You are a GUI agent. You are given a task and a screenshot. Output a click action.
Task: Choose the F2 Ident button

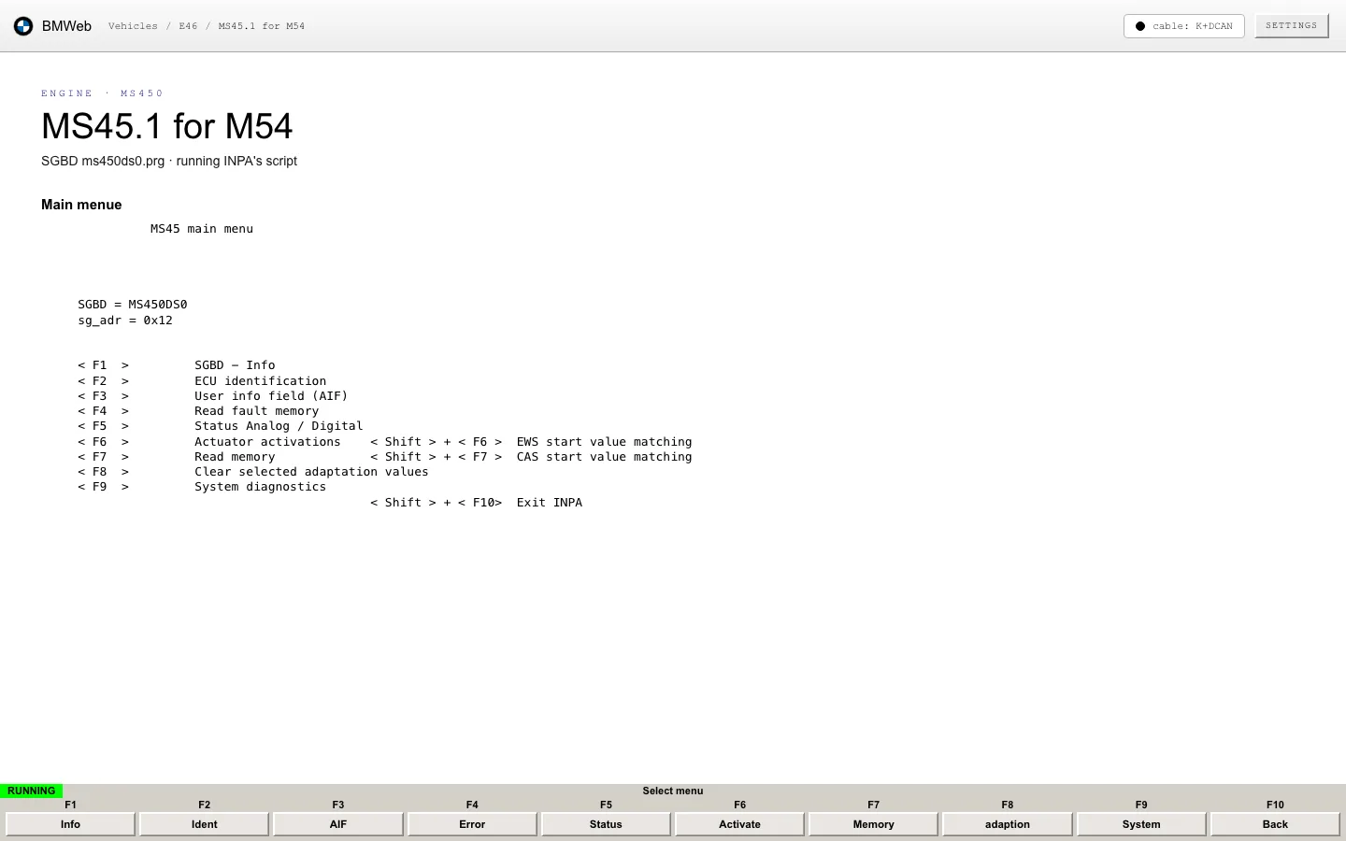[x=204, y=824]
